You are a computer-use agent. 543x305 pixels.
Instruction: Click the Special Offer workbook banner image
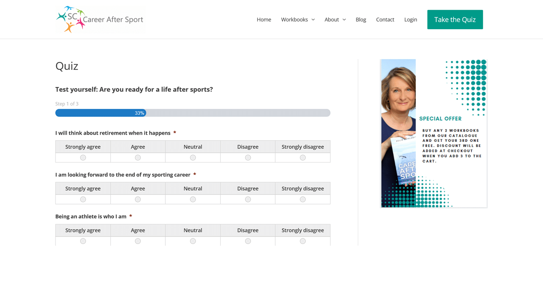(x=434, y=133)
